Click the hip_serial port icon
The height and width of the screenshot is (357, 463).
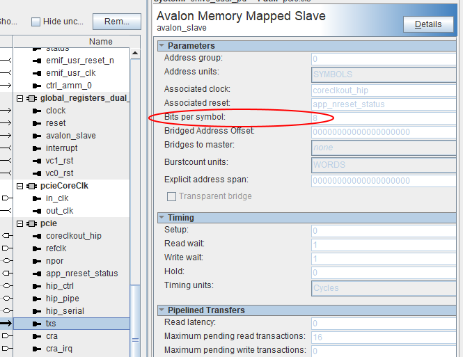pyautogui.click(x=37, y=311)
